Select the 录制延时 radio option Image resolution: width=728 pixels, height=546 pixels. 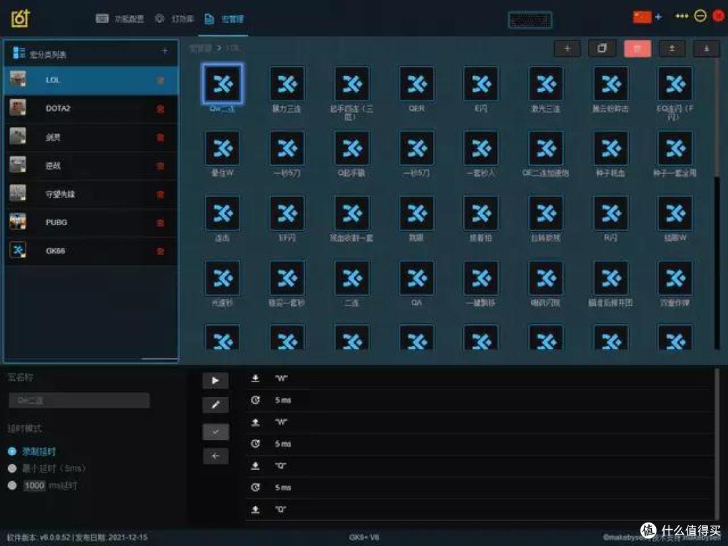pos(12,451)
